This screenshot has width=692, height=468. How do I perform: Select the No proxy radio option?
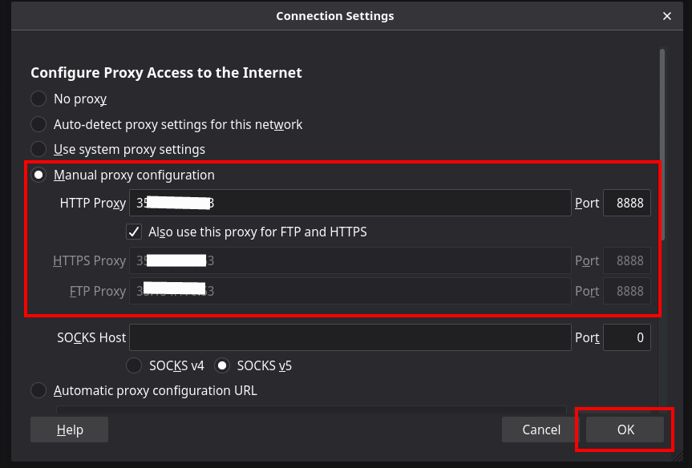[x=38, y=99]
